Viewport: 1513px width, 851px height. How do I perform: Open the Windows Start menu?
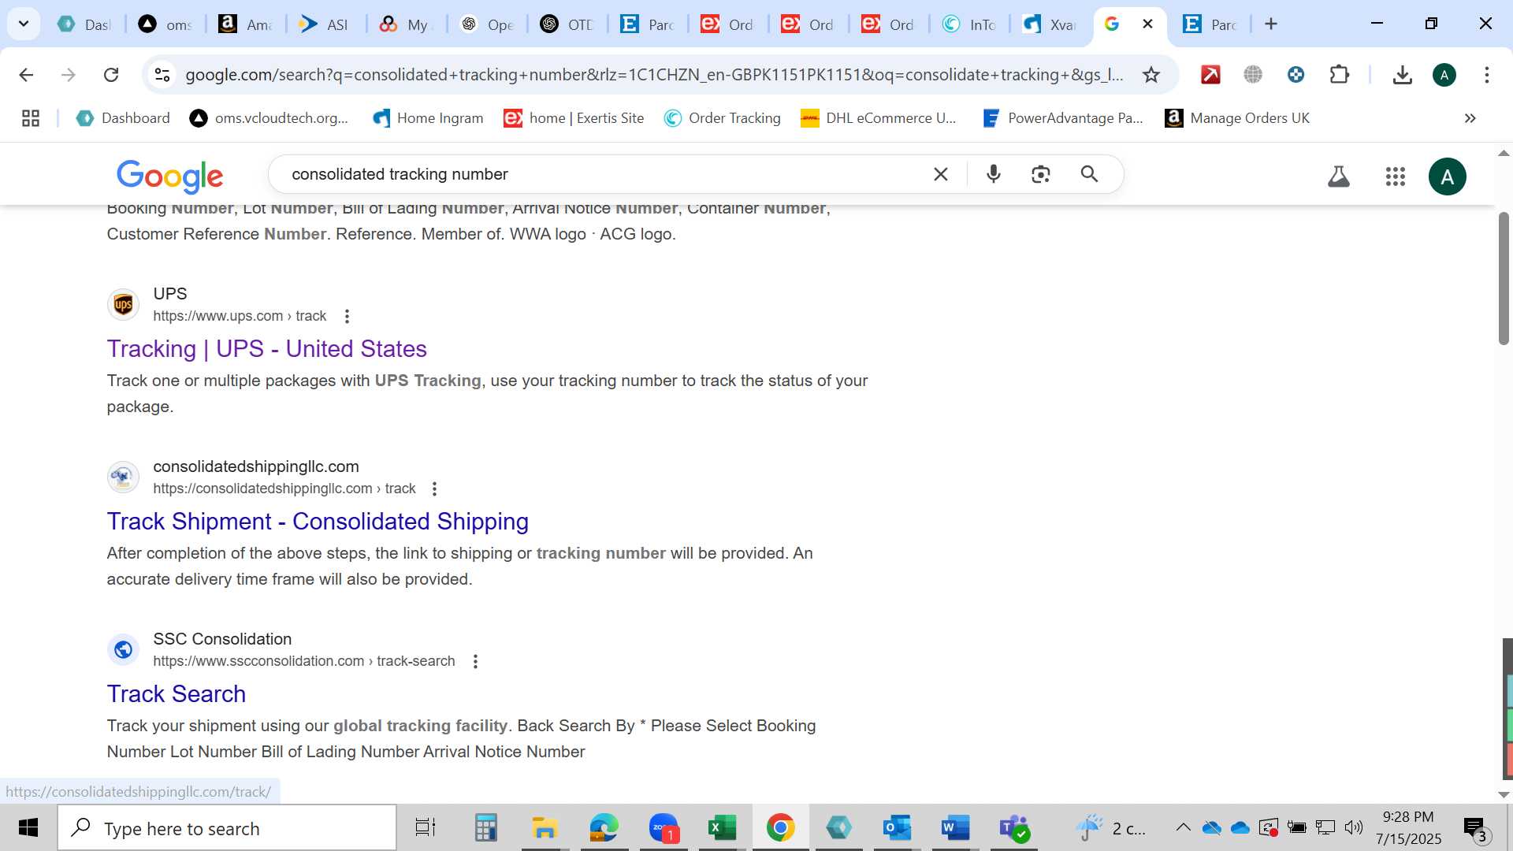click(28, 828)
